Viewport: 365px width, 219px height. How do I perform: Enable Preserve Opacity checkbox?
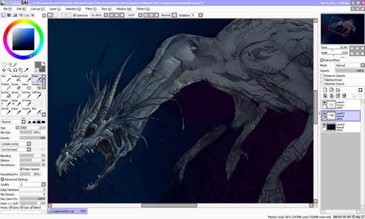322,76
